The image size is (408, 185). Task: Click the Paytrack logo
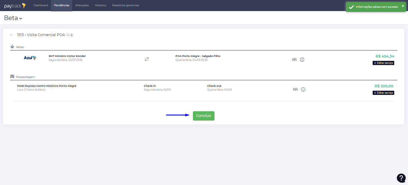[x=15, y=5]
